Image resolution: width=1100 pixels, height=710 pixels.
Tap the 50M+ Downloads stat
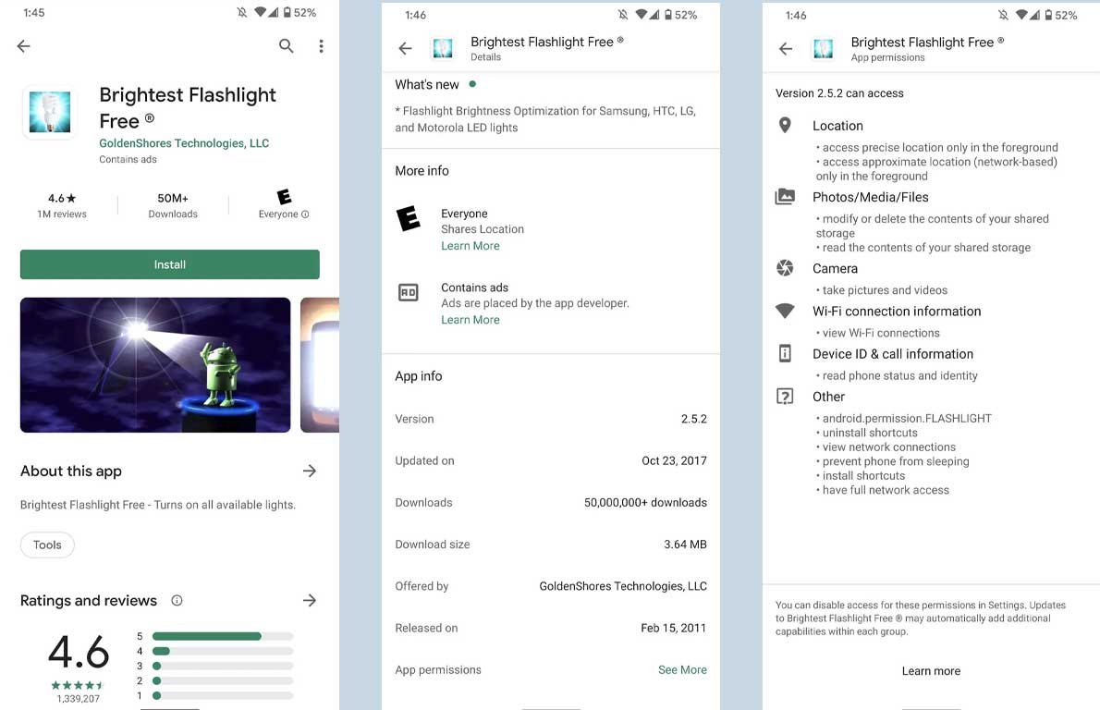tap(173, 205)
